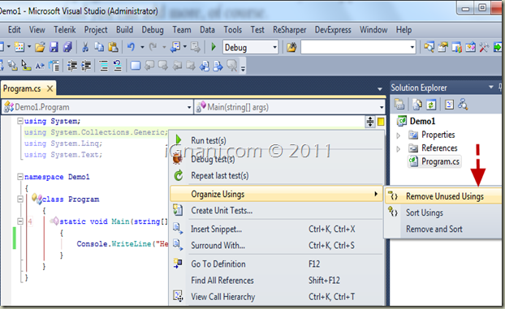
Task: Decrease line indent toolbar icon
Action: 71,66
